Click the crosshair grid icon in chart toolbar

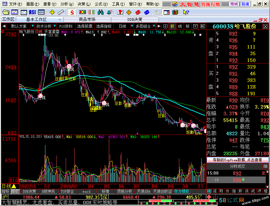click(165, 26)
